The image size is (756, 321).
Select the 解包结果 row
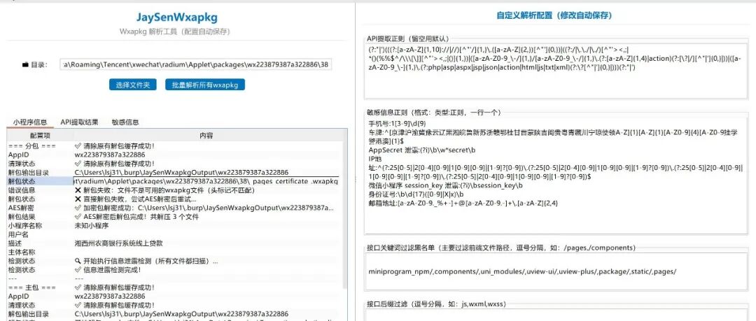tap(174, 217)
